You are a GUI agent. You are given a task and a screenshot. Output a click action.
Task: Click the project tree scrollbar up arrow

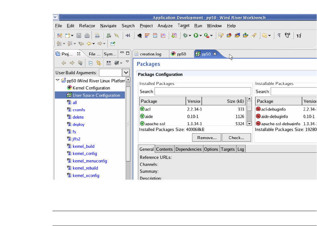click(128, 79)
